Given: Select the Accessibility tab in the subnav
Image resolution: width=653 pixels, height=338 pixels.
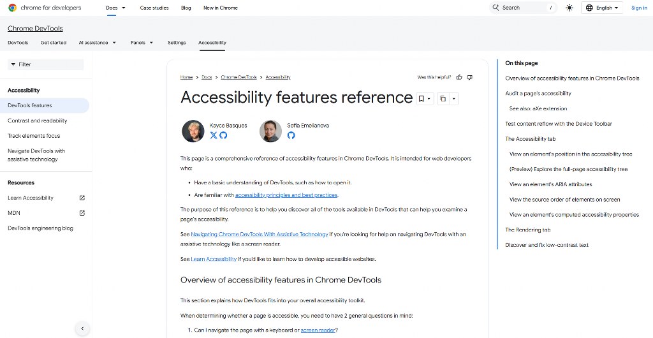Looking at the screenshot, I should pos(212,43).
